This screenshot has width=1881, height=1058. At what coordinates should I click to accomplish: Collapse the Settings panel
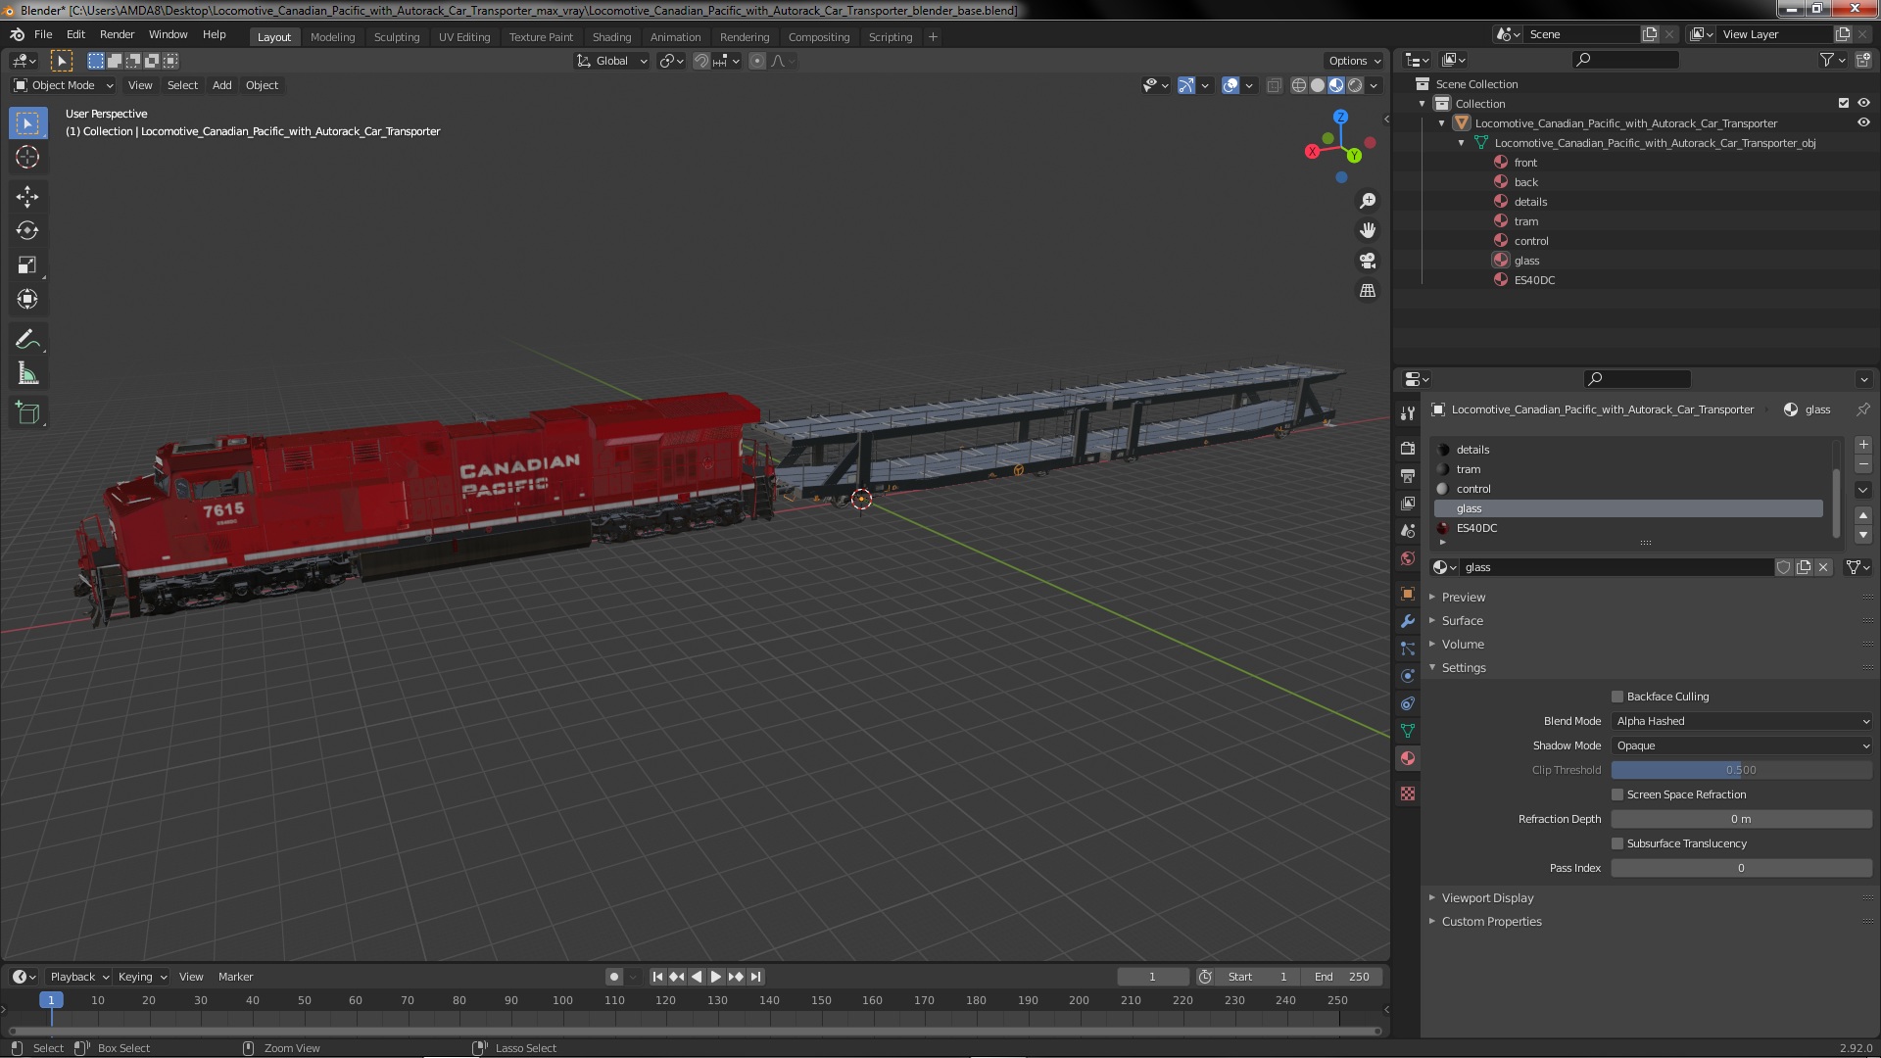1463,668
